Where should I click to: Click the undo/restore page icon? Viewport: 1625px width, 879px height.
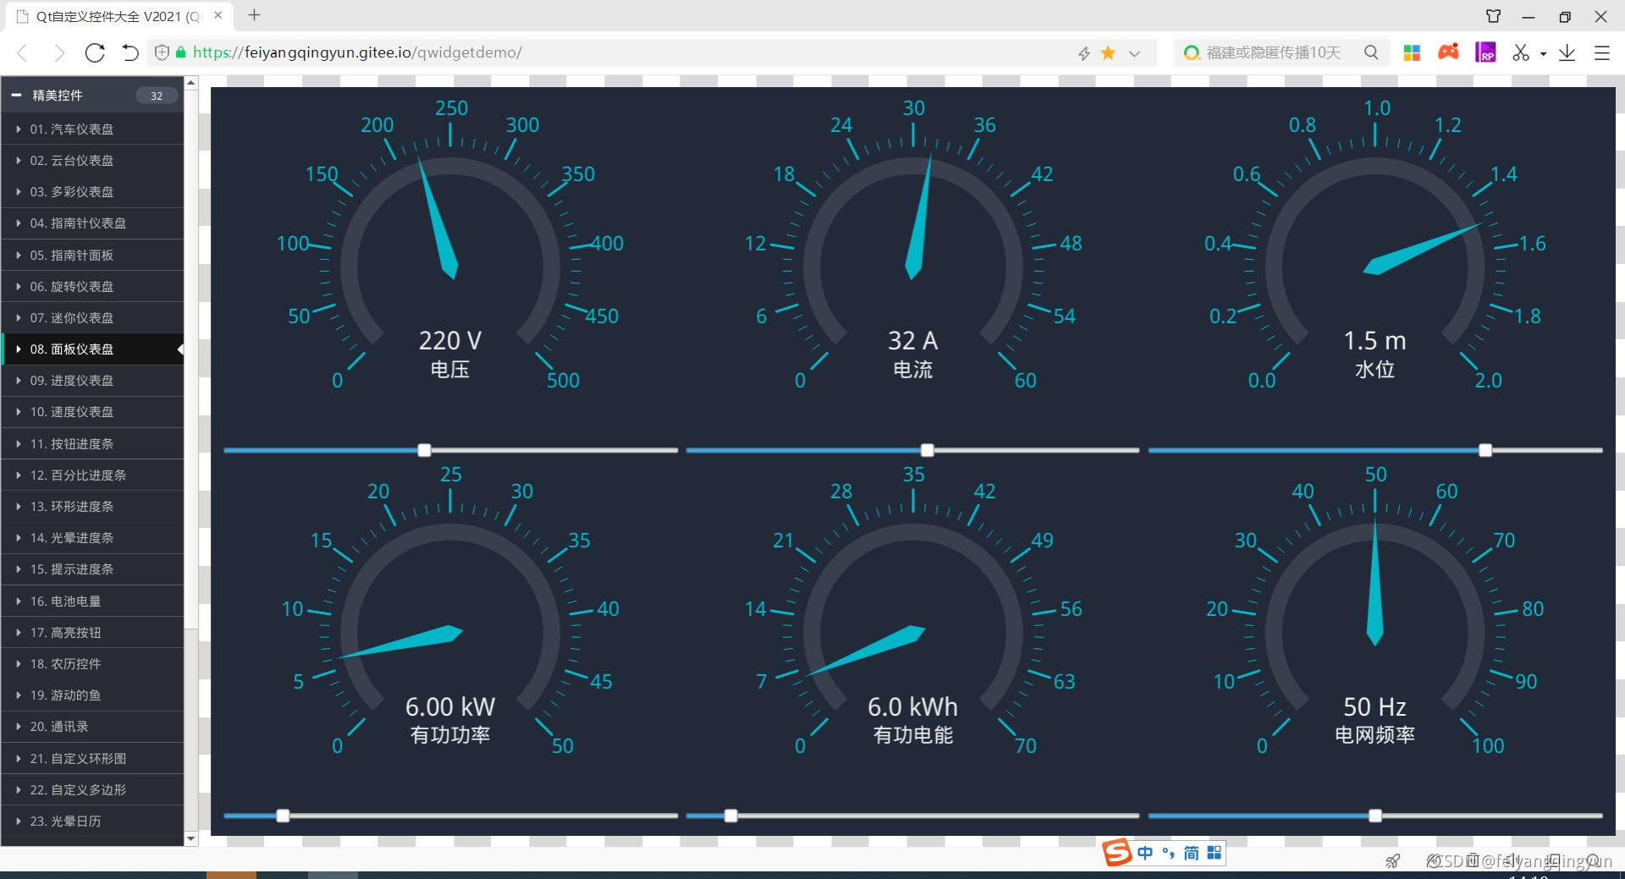click(130, 52)
